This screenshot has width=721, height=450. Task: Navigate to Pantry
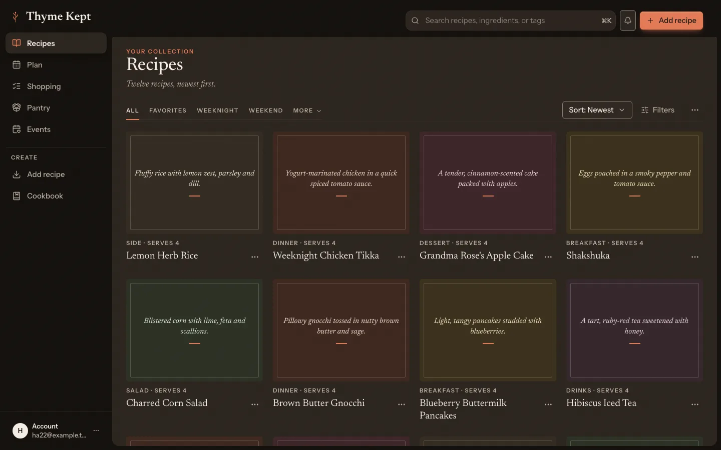[x=56, y=108]
